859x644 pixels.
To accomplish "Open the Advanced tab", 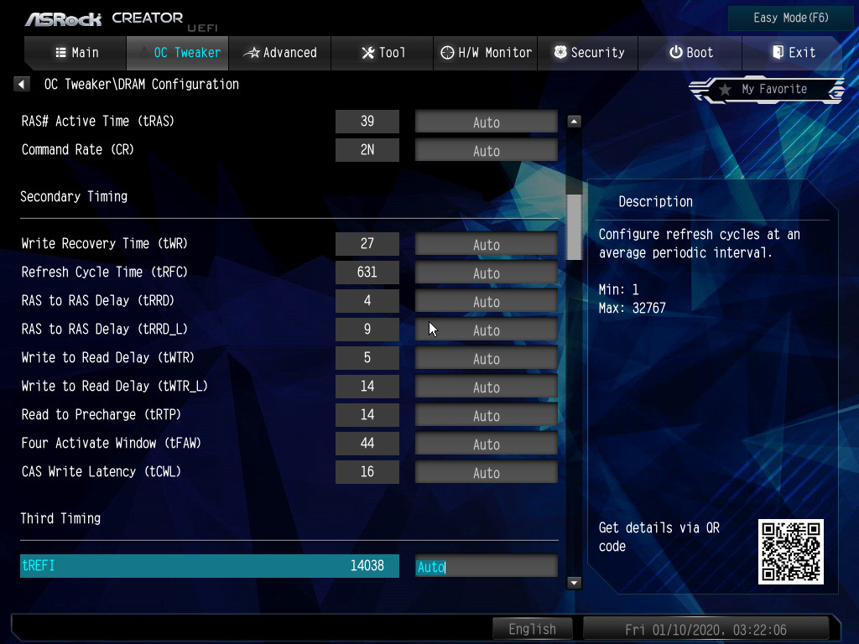I will (280, 53).
